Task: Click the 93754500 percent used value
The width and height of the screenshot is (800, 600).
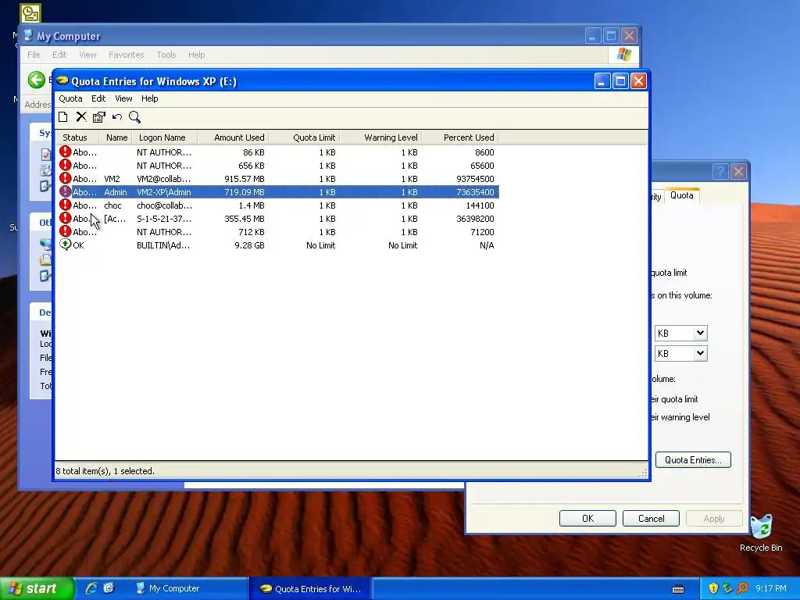Action: (x=475, y=179)
